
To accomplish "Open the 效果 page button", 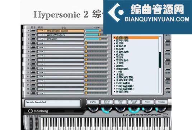I will 168,69.
